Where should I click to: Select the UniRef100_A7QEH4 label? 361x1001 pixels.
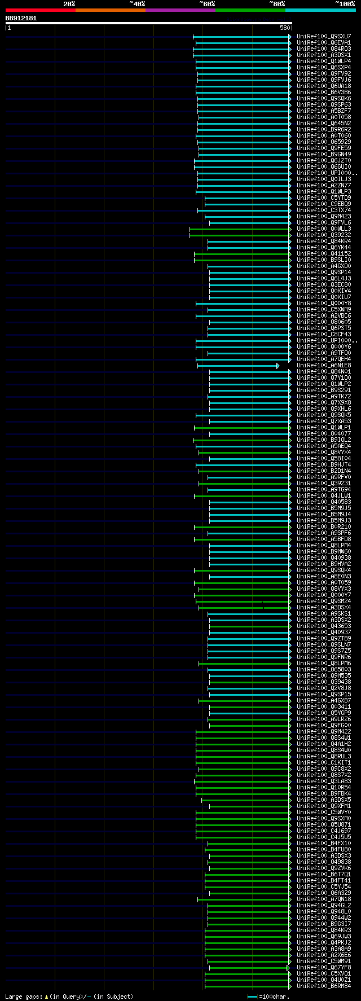[324, 359]
